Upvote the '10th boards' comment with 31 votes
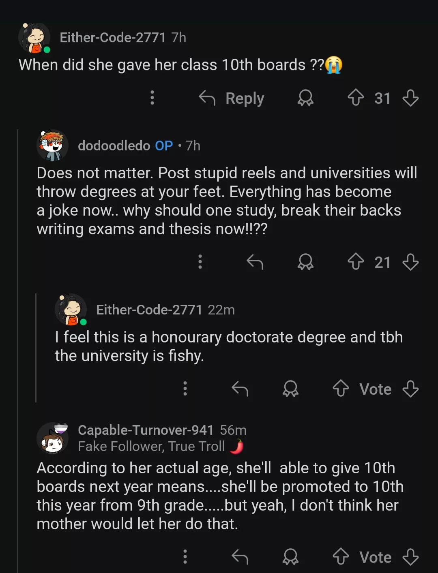Image resolution: width=438 pixels, height=573 pixels. [x=356, y=98]
